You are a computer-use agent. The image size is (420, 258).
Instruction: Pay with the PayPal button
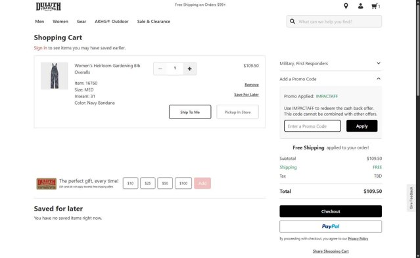pos(331,226)
